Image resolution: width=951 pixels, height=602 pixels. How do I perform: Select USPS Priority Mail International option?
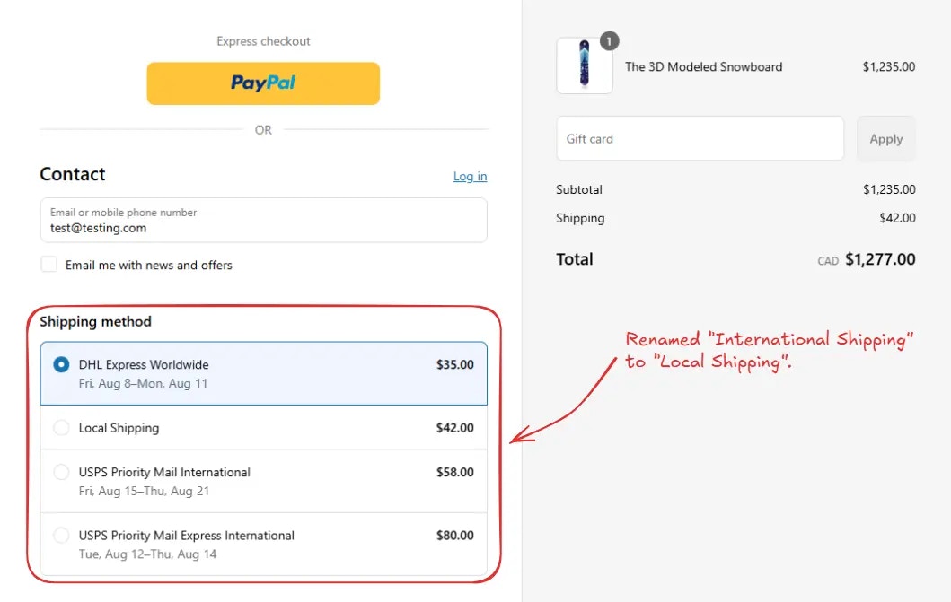[264, 482]
